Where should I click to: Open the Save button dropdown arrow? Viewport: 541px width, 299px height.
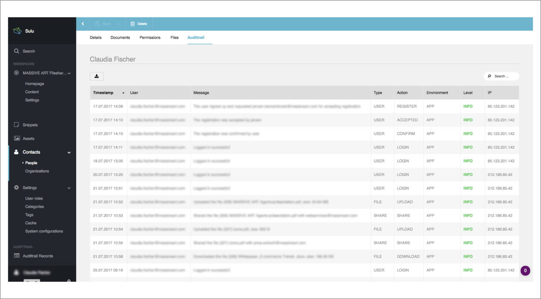118,24
